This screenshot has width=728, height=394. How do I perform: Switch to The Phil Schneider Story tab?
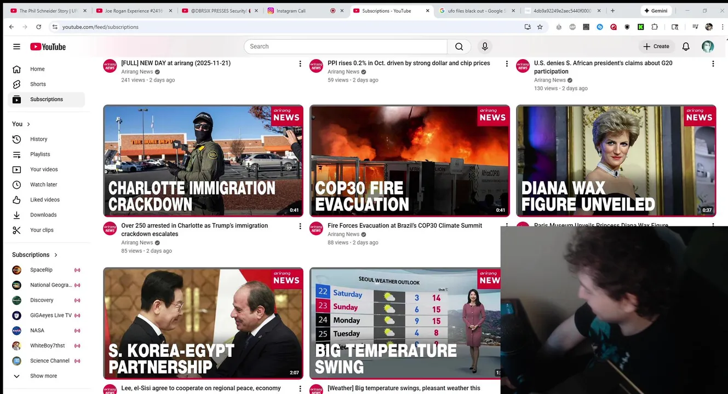click(48, 10)
